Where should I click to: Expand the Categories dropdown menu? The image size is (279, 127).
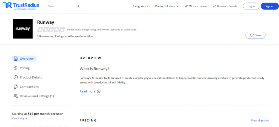[141, 6]
